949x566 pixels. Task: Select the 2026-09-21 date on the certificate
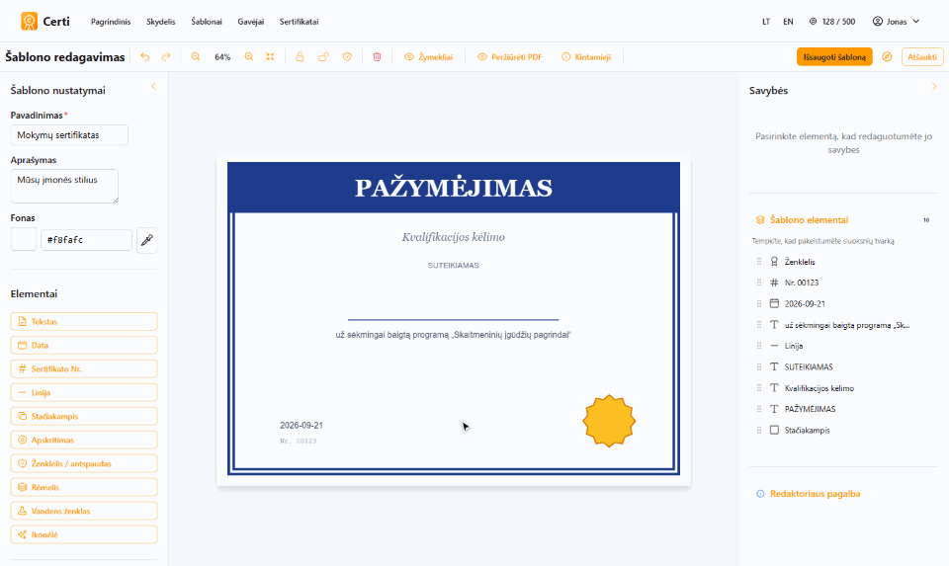[302, 426]
